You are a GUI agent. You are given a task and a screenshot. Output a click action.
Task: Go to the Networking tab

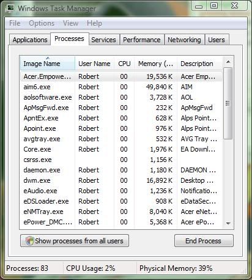click(x=184, y=40)
